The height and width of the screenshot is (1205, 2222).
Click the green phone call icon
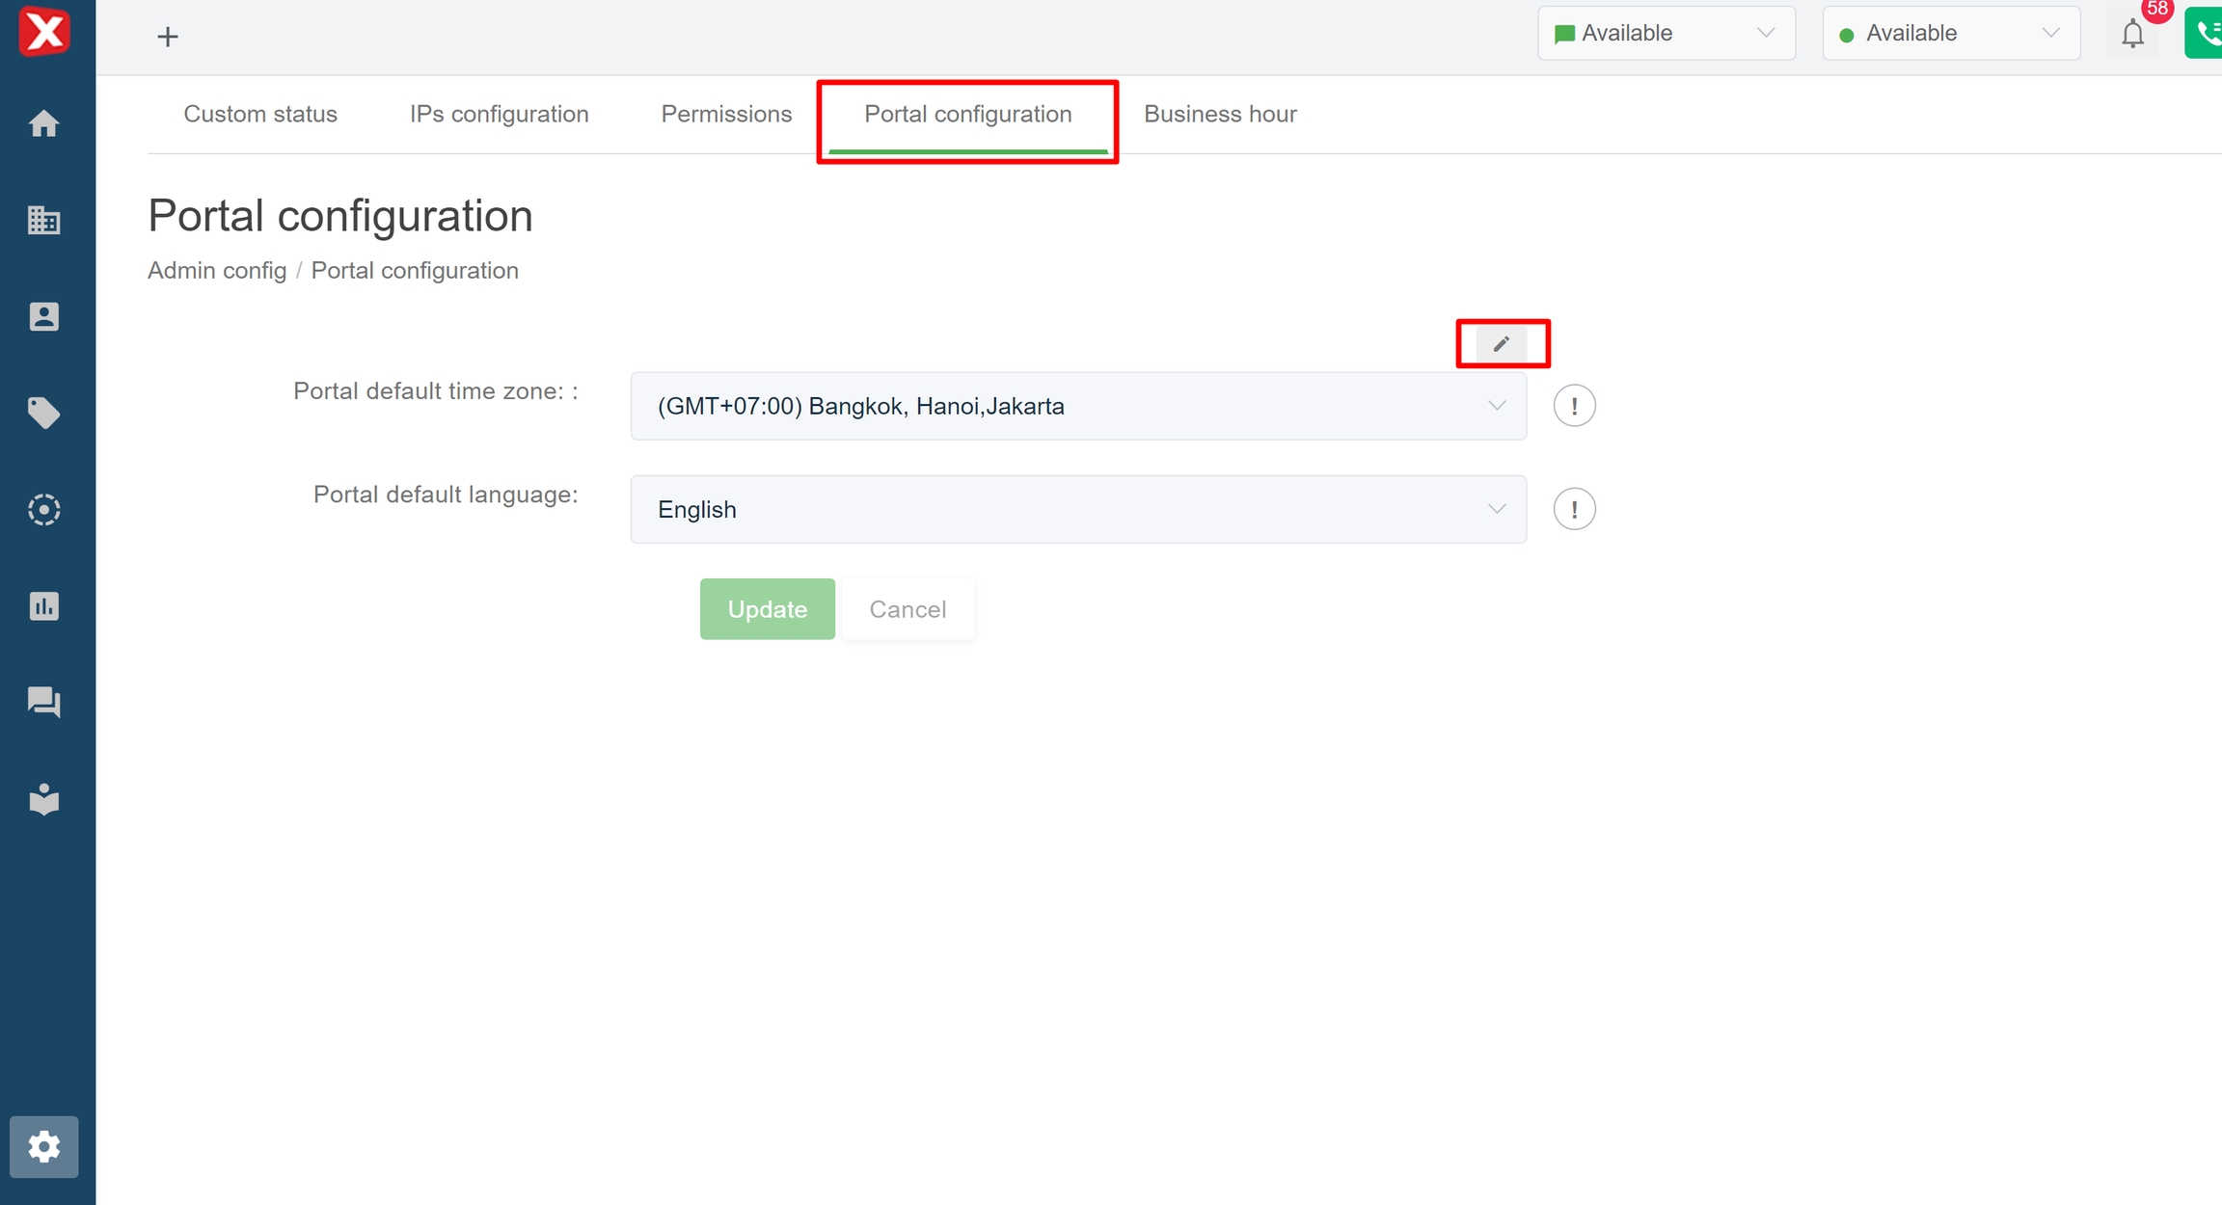click(2206, 34)
